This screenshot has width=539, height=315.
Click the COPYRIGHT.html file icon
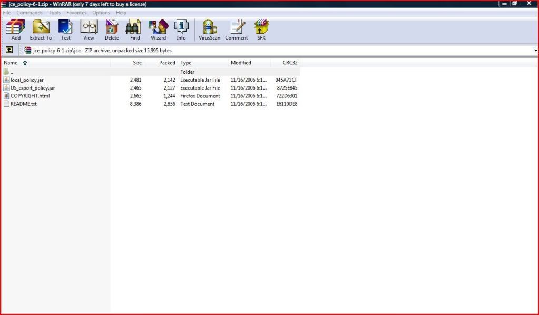pos(6,96)
